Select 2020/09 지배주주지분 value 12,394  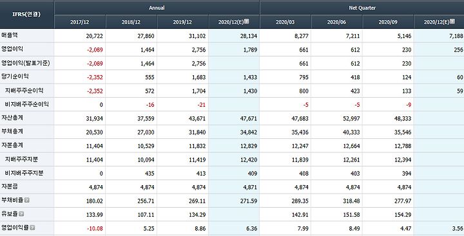(x=403, y=160)
